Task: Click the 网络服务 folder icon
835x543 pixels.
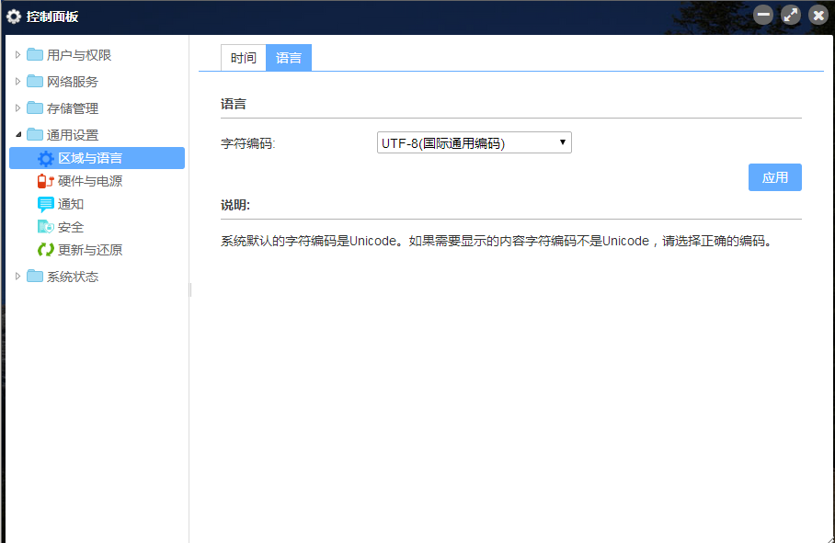Action: [x=35, y=82]
